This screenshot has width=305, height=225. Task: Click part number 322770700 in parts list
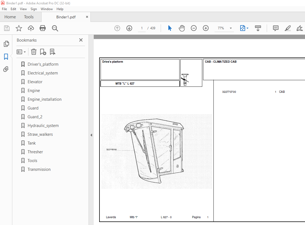[x=229, y=92]
